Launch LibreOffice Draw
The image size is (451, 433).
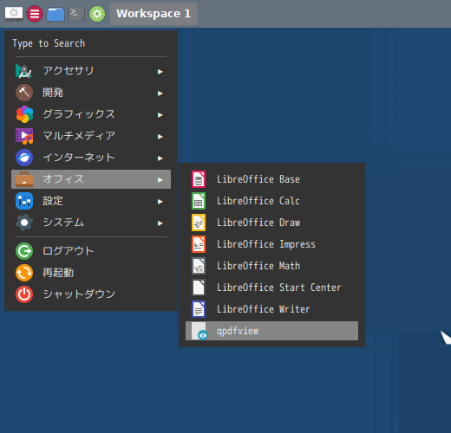click(x=271, y=223)
